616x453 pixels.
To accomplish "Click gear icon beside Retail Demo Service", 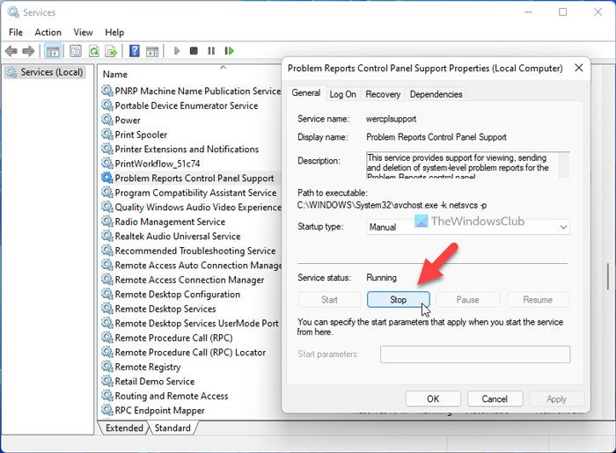I will 107,381.
